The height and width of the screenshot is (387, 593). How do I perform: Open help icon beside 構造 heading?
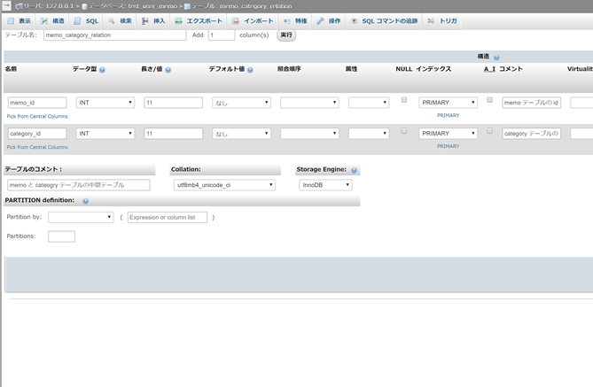point(496,58)
